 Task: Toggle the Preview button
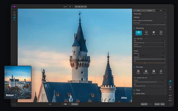coord(75,104)
